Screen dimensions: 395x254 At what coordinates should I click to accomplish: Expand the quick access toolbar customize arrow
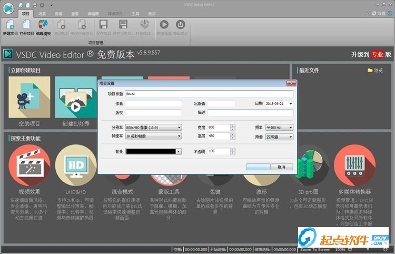point(52,5)
